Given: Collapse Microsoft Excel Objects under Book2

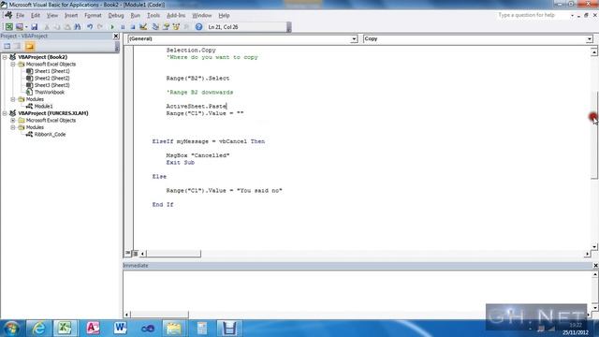Looking at the screenshot, I should click(12, 65).
